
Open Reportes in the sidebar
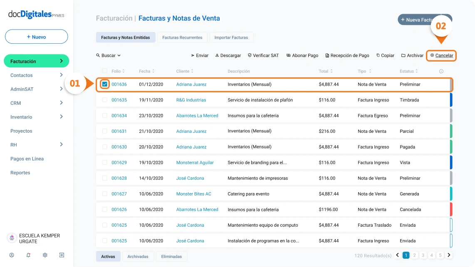20,173
